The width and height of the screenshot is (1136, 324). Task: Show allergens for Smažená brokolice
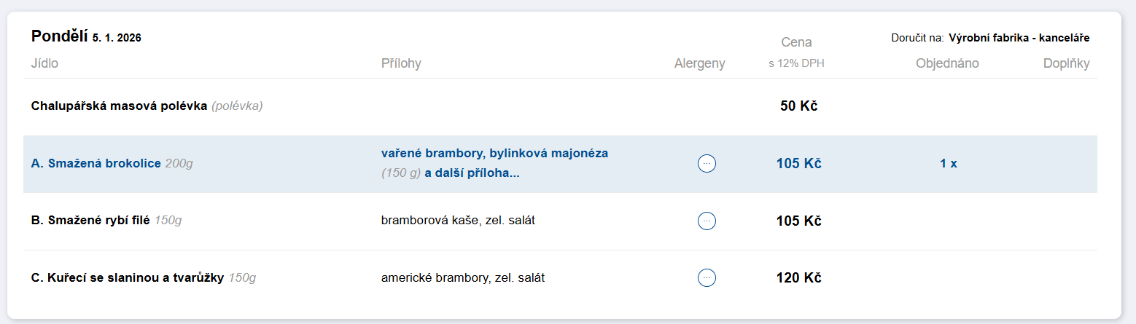click(x=707, y=164)
